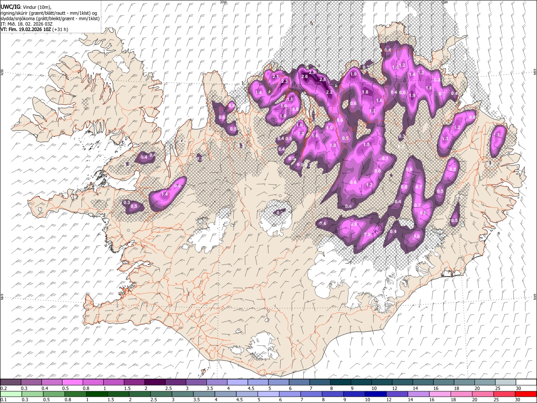This screenshot has height=403, width=537.
Task: Pick the pale green 0.1 swatch in lower scale
Action: point(11,394)
